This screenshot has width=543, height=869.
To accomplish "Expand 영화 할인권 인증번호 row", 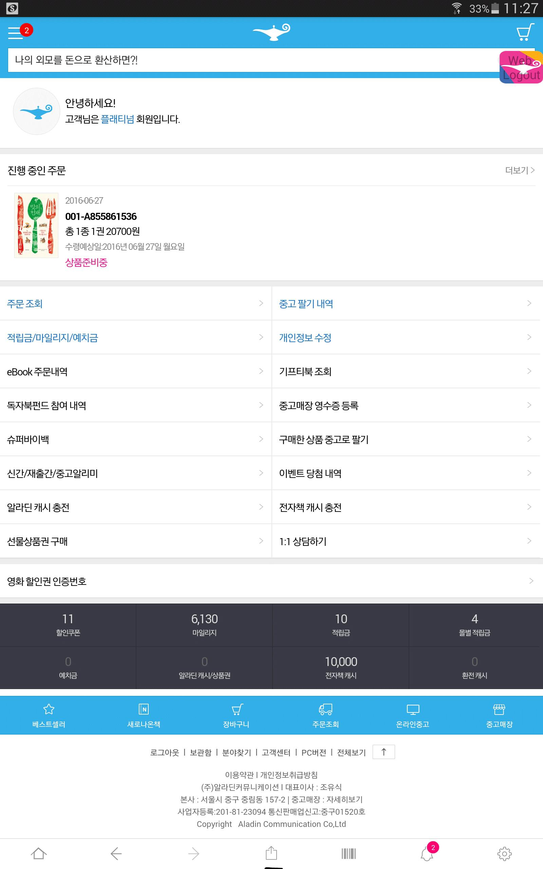I will (x=271, y=581).
